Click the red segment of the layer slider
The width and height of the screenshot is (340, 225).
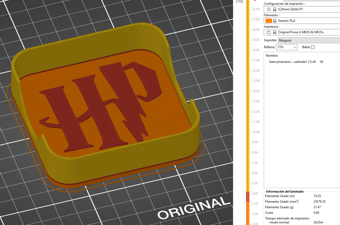[247, 197]
